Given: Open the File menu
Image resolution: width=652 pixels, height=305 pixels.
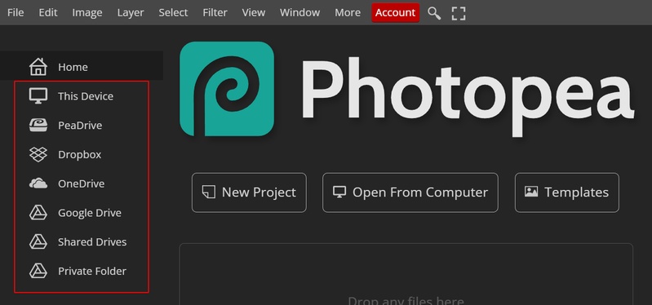Looking at the screenshot, I should pyautogui.click(x=16, y=12).
